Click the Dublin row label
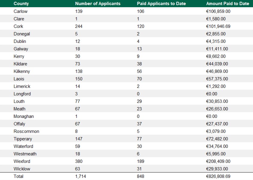 [20, 41]
